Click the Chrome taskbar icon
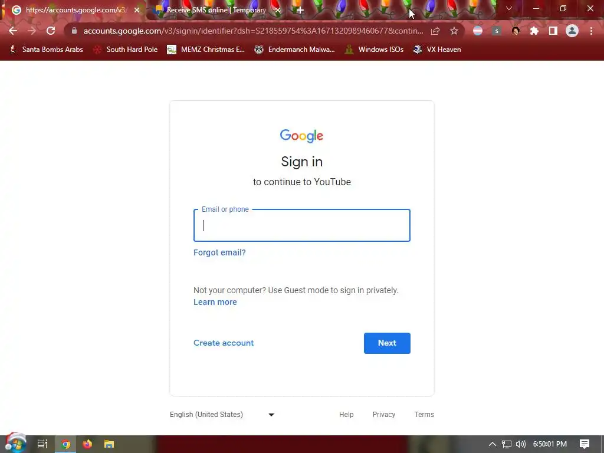 (x=65, y=444)
